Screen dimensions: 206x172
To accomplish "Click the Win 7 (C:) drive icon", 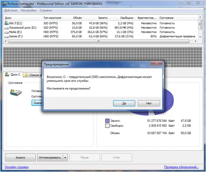I will click(x=6, y=23).
